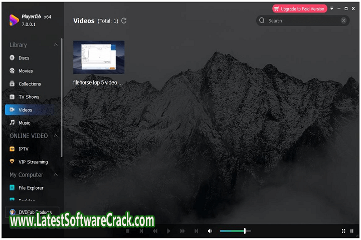Clear the search field with X icon
The image size is (361, 240).
click(343, 20)
